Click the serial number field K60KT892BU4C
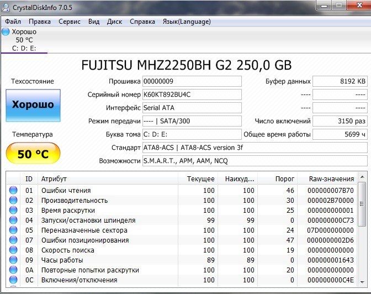The width and height of the screenshot is (371, 294). (192, 95)
